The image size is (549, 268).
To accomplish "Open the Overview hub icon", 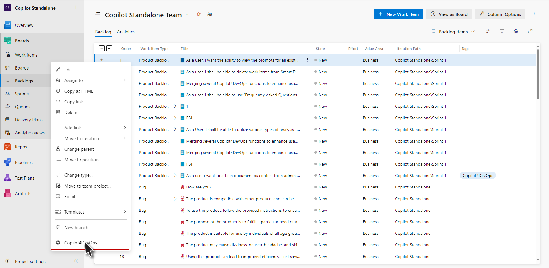I will (7, 25).
